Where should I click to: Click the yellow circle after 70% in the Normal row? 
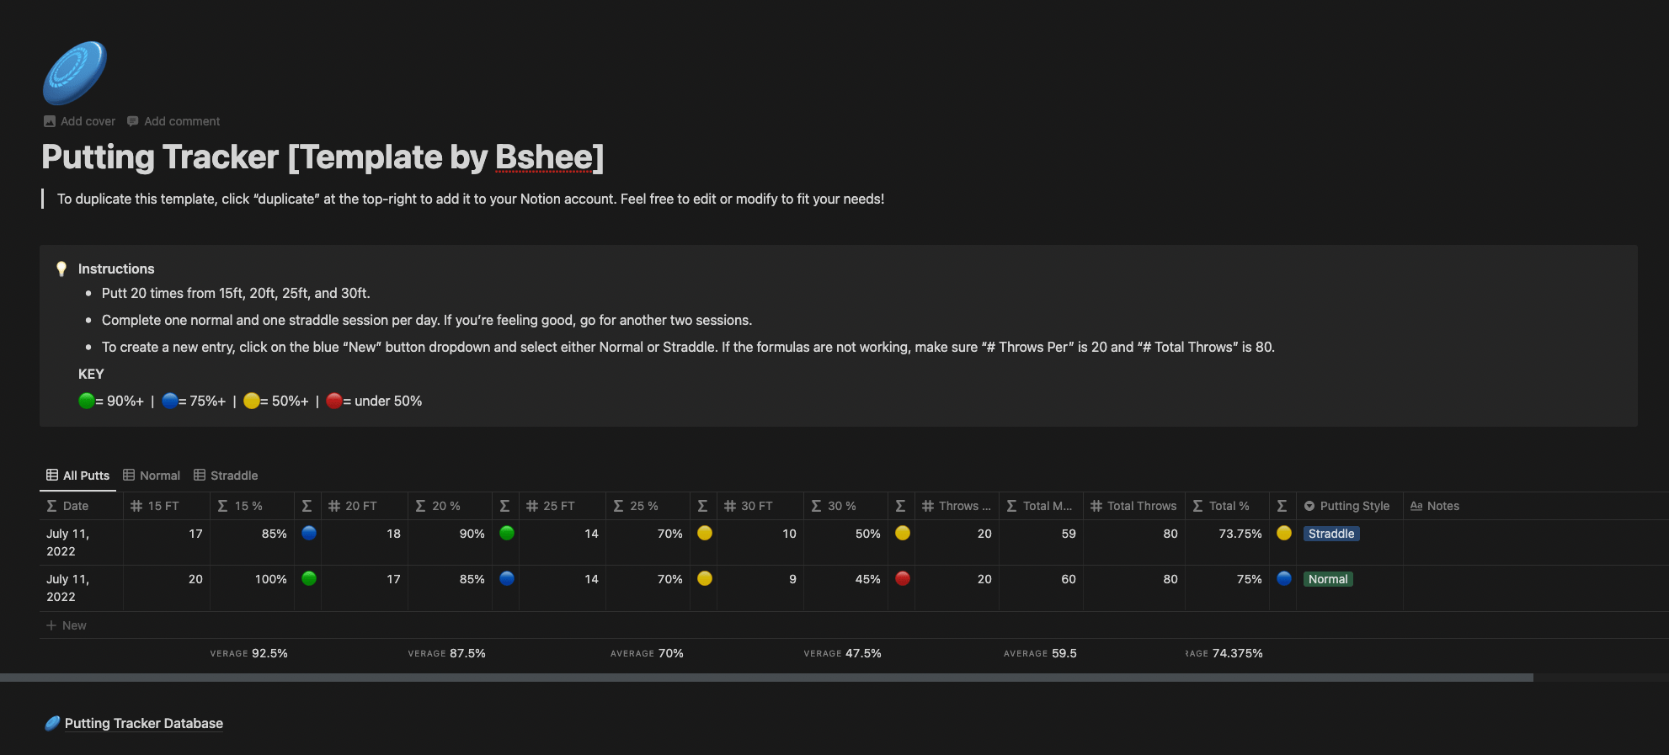pyautogui.click(x=705, y=578)
